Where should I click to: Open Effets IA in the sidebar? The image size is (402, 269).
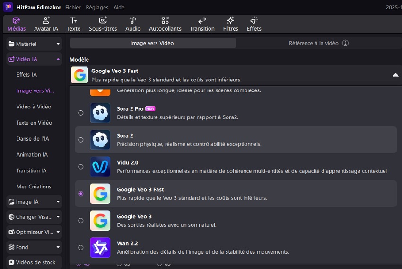click(26, 75)
